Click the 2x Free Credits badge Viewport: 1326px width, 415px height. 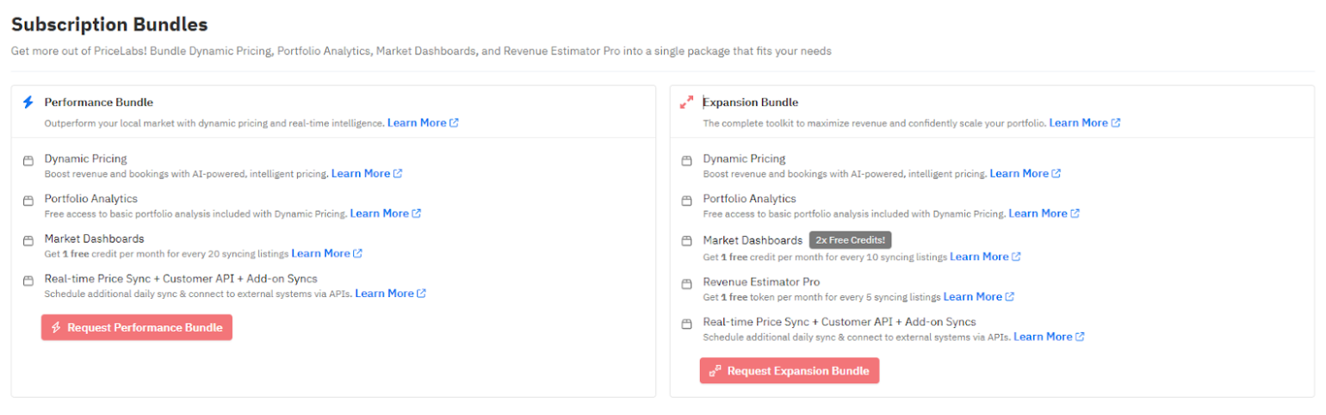850,240
